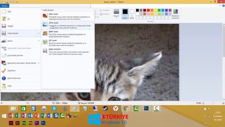Image resolution: width=225 pixels, height=127 pixels.
Task: Choose E-postada gönder option
Action: pos(20,55)
